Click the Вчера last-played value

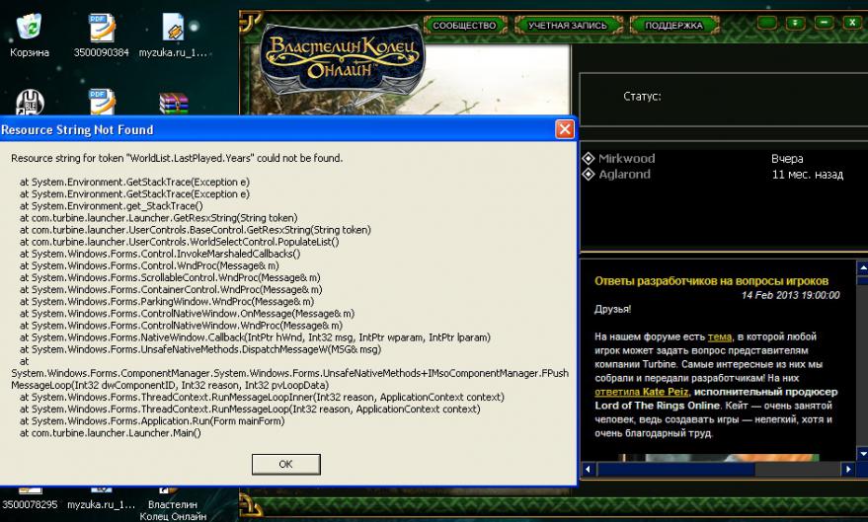(787, 159)
